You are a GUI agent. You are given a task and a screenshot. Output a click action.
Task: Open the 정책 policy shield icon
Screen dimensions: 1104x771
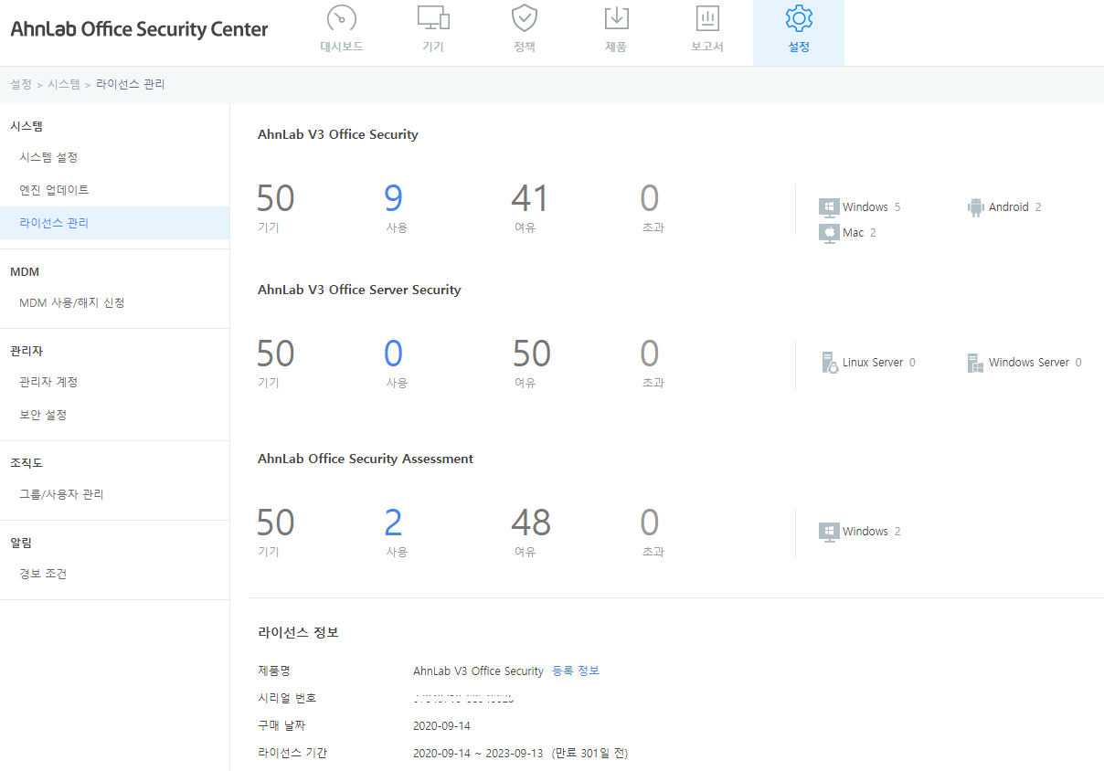click(x=525, y=18)
